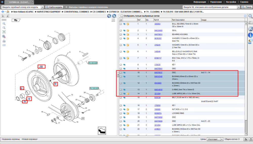Click the zoom in diagram icon
Screen dimensions: 253x144
(x=4, y=24)
